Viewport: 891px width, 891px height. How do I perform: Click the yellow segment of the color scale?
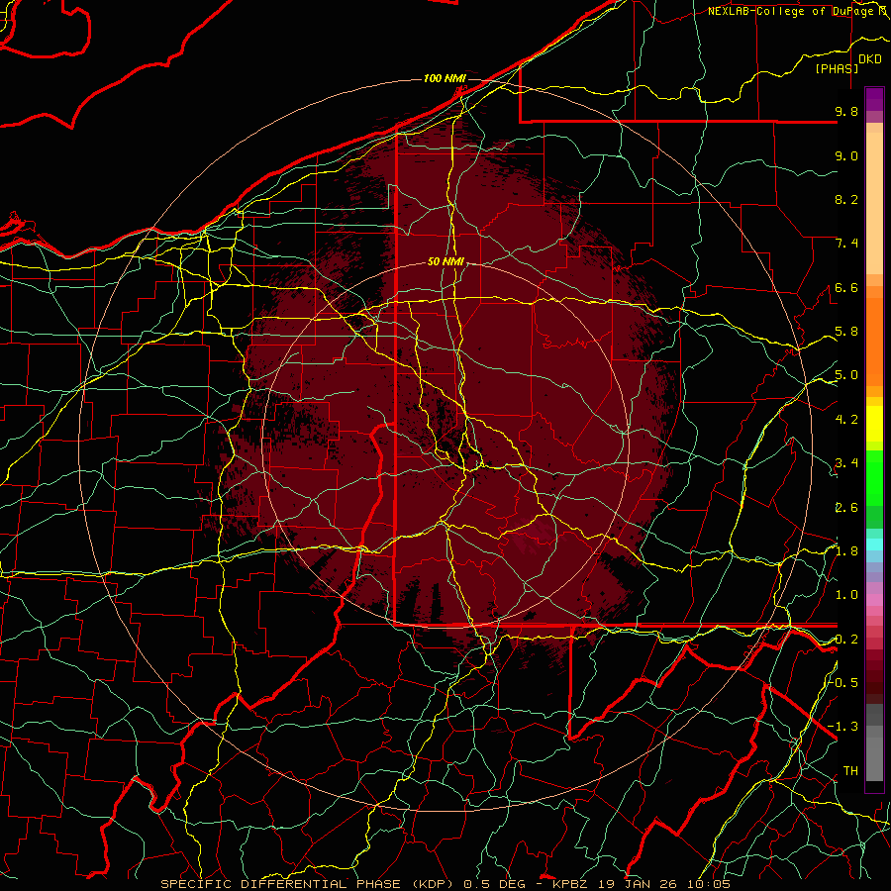(874, 424)
